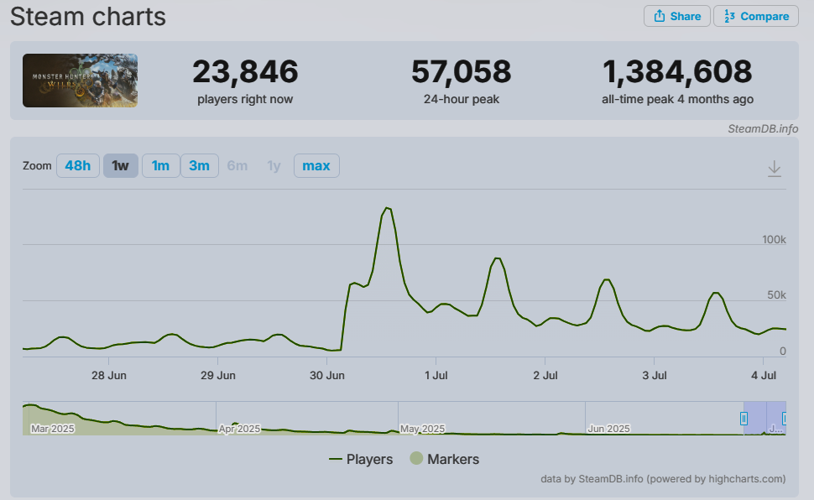
Task: Click the 23,846 players right now figure
Action: point(245,71)
